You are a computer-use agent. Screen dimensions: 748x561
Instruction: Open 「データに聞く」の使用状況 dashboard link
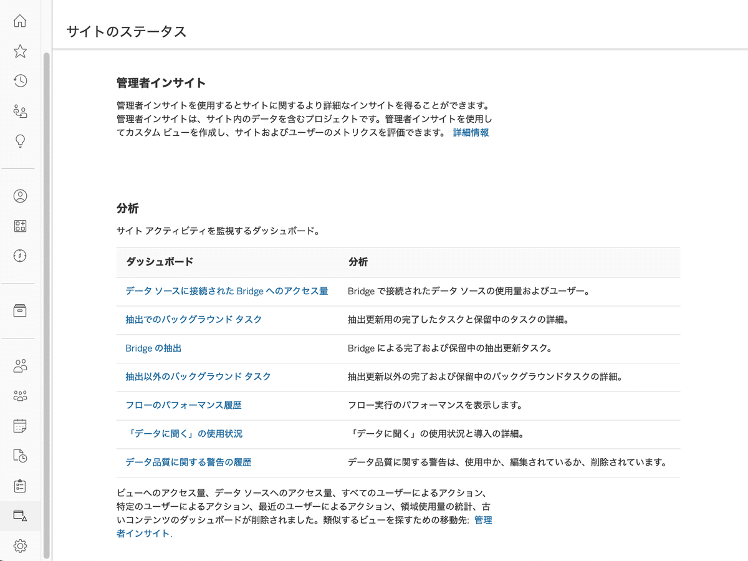[184, 434]
